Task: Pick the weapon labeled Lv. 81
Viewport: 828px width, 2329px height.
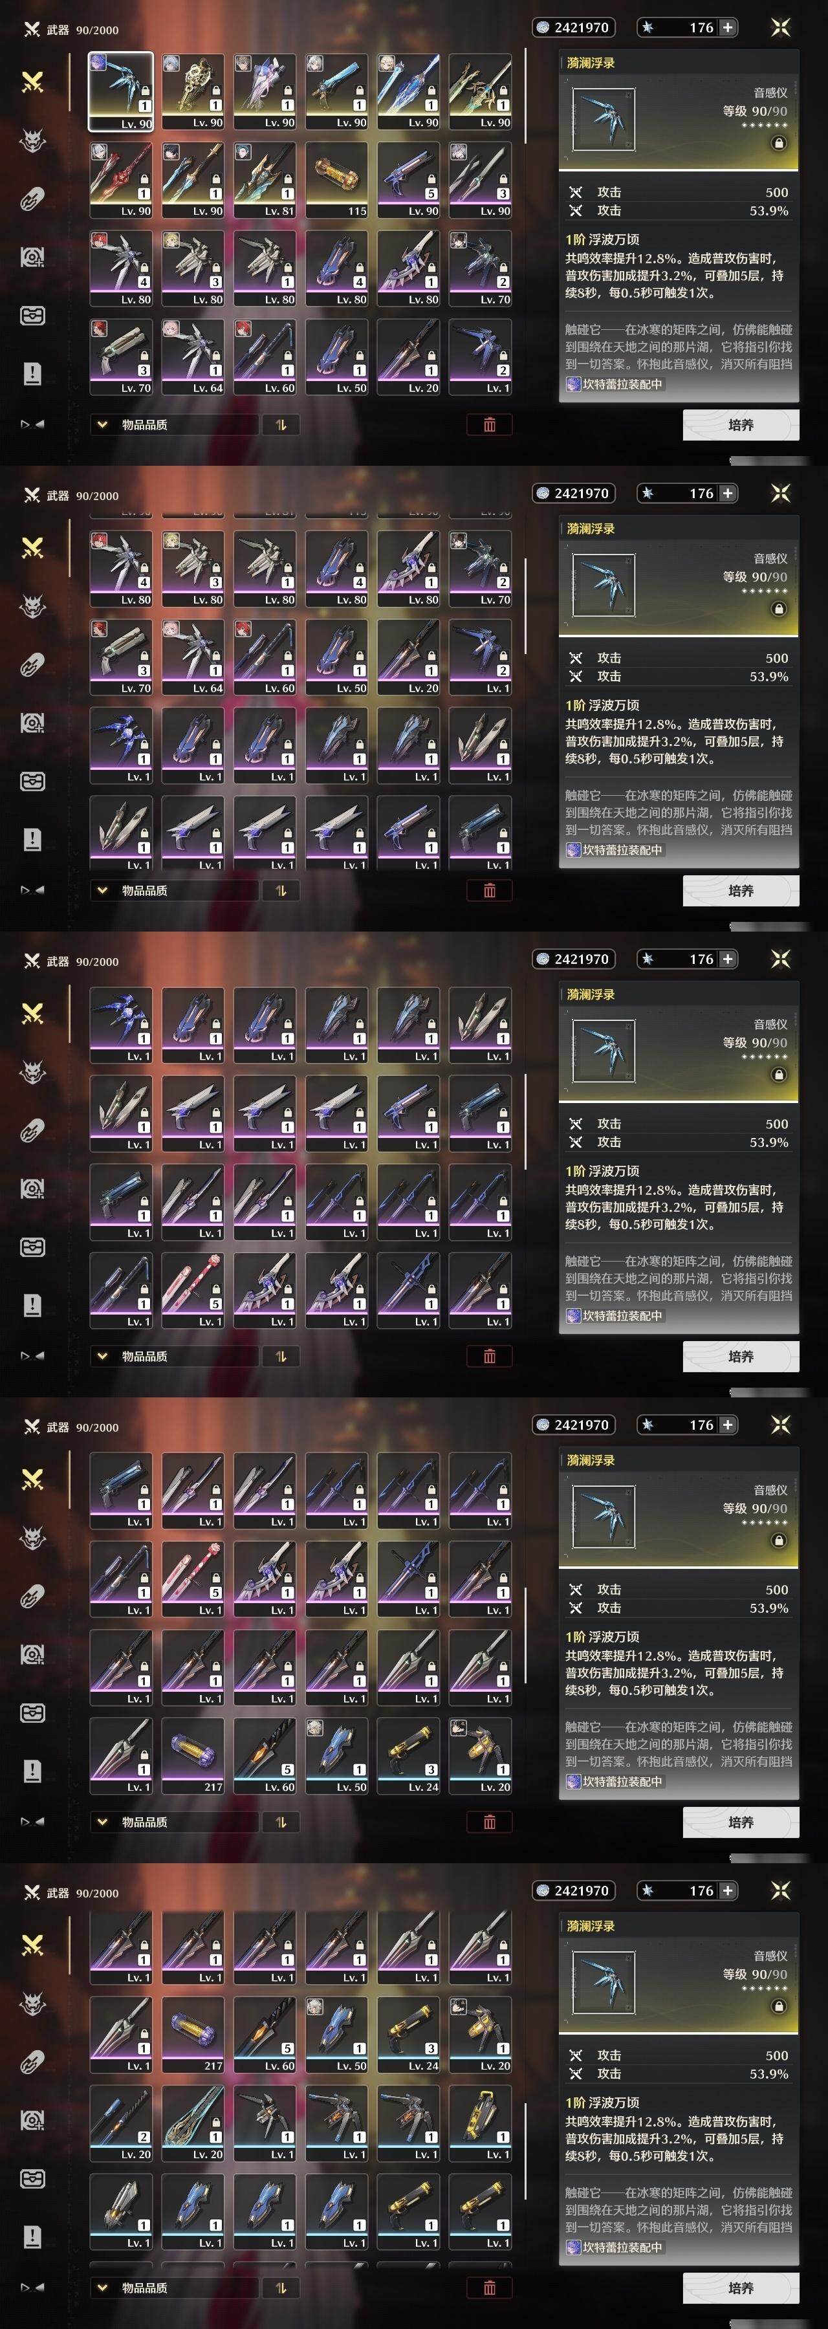Action: tap(265, 180)
